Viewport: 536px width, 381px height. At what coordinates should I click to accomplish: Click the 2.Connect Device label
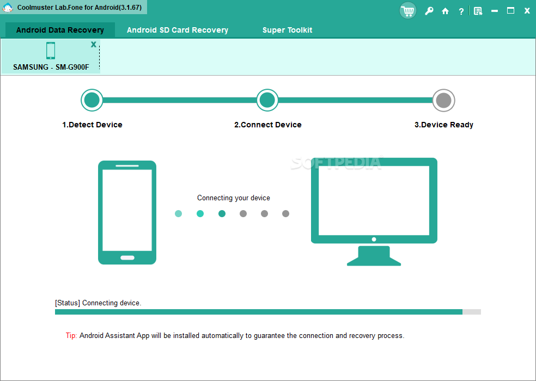(x=267, y=125)
